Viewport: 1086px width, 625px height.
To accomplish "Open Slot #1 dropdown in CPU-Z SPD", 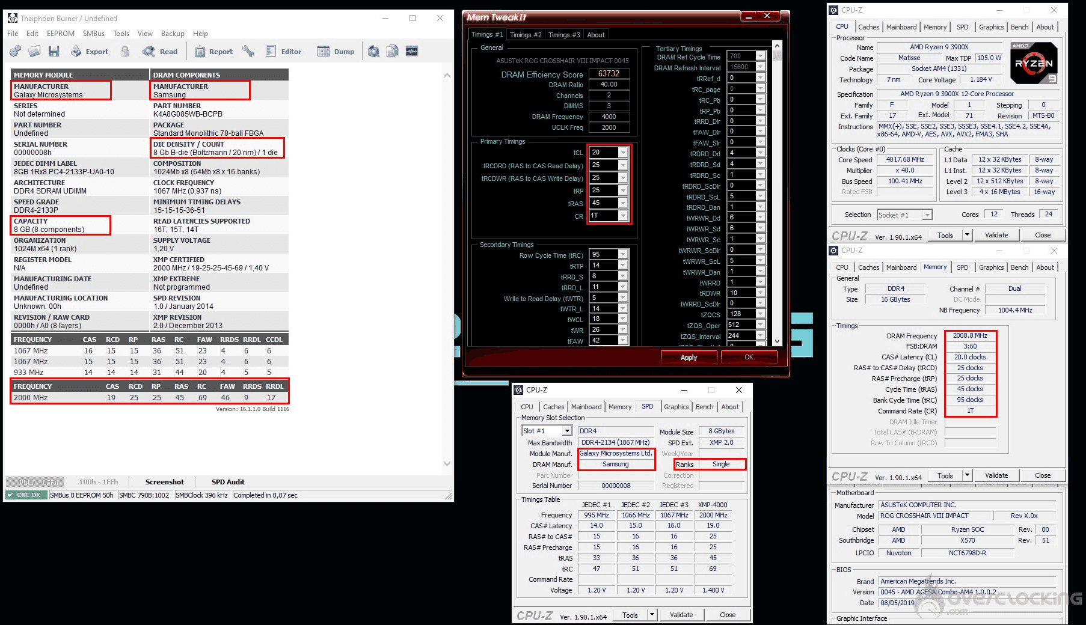I will [566, 431].
